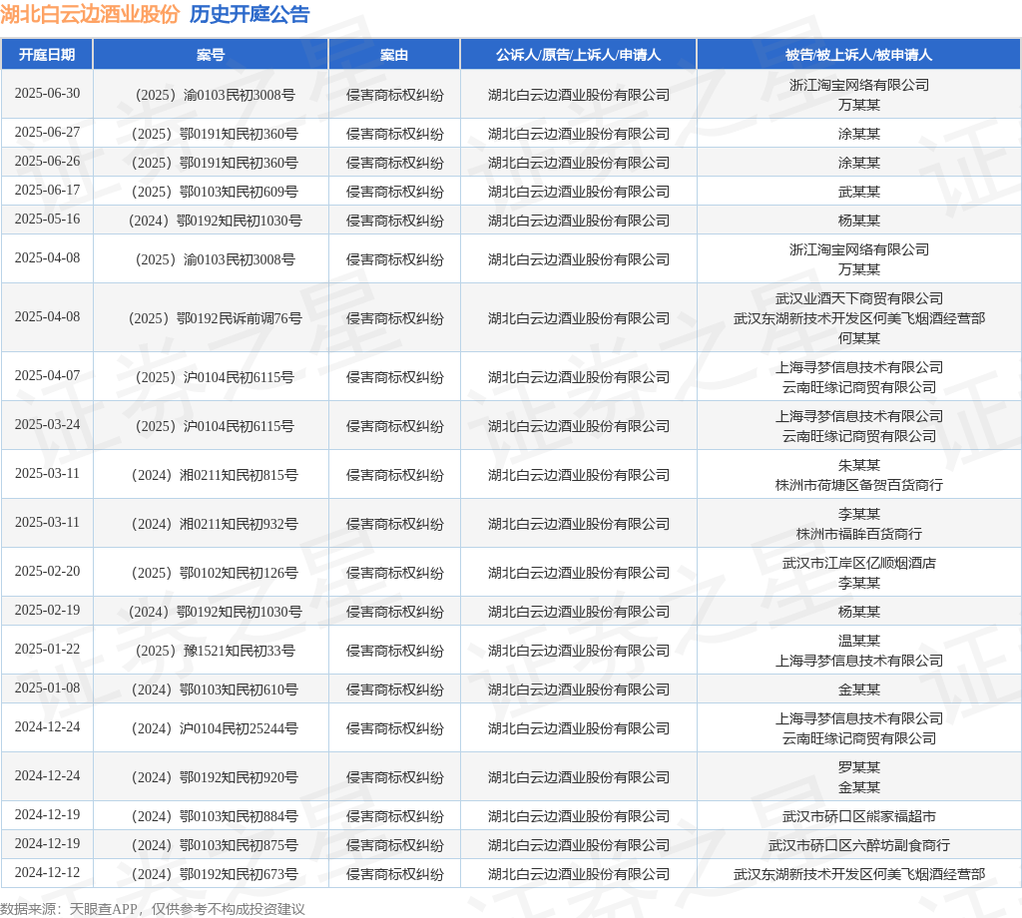Select the date cell 2025-03-24
Image resolution: width=1022 pixels, height=918 pixels.
click(48, 425)
